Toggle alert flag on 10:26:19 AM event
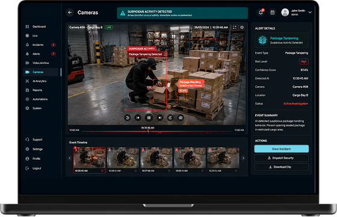The image size is (337, 217). click(203, 171)
